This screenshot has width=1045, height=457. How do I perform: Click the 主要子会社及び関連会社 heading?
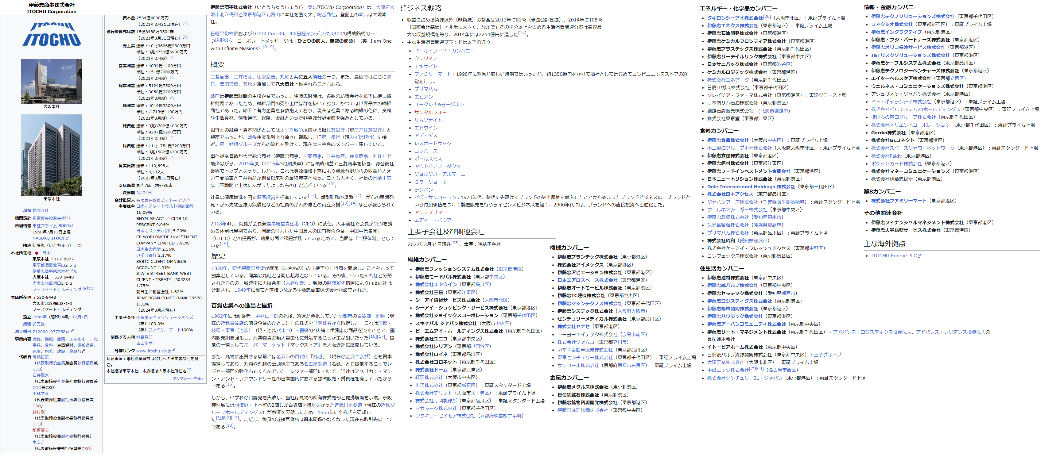coord(445,232)
